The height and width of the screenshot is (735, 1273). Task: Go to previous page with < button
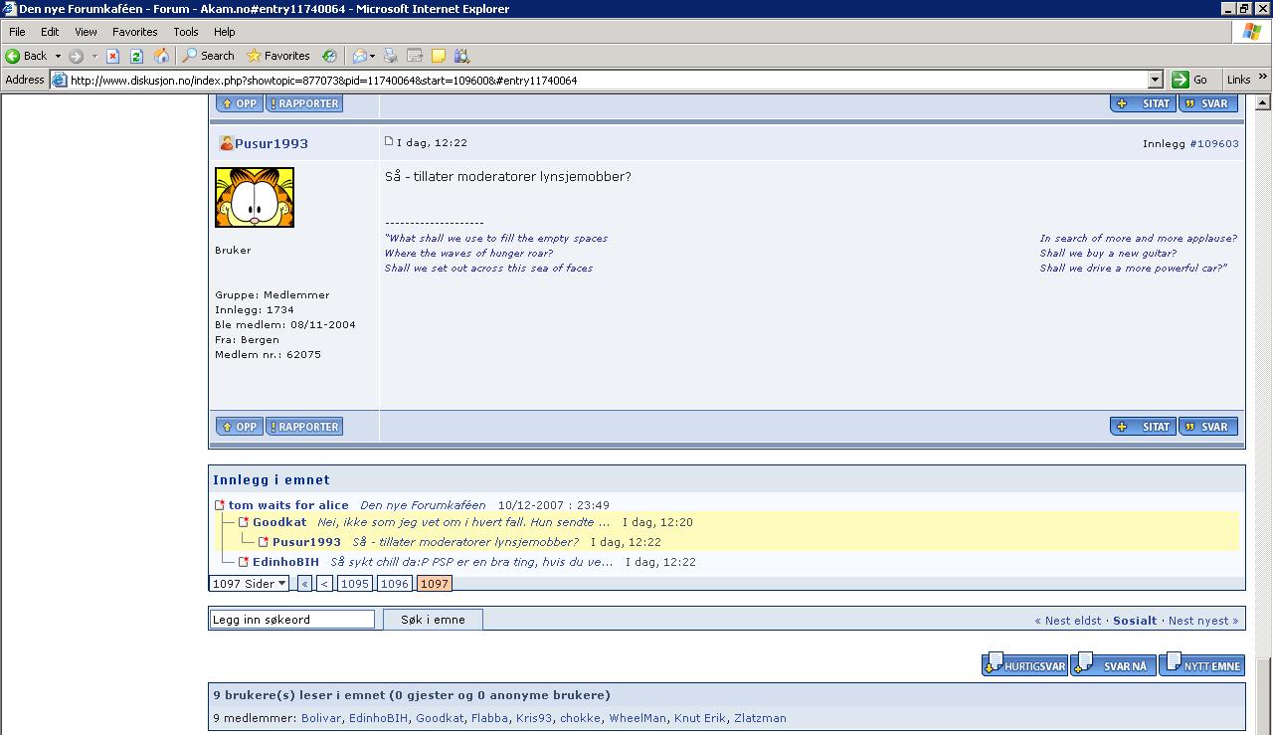324,584
